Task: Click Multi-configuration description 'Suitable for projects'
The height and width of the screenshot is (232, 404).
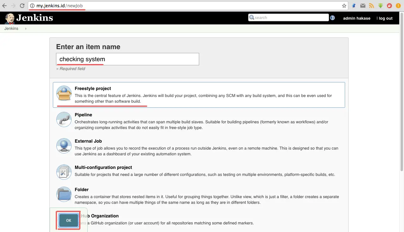Action: pos(205,175)
